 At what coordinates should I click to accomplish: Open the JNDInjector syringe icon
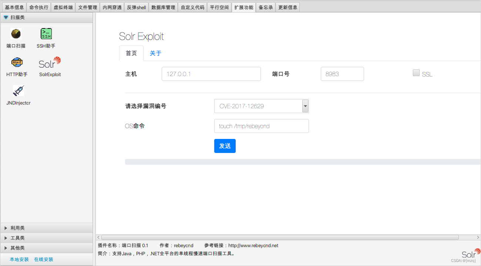click(18, 91)
